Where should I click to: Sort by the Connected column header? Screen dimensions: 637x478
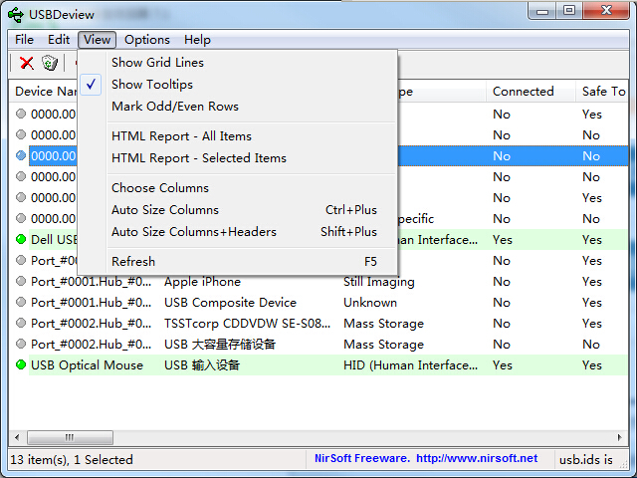tap(523, 92)
